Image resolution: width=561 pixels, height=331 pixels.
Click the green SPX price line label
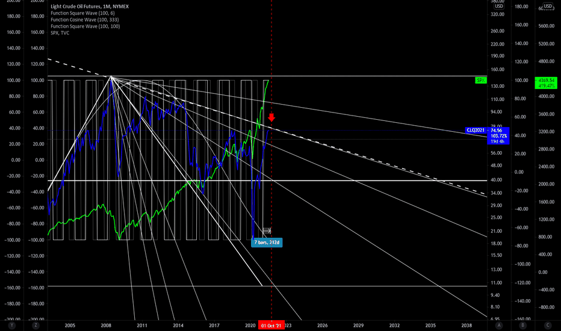coord(481,81)
